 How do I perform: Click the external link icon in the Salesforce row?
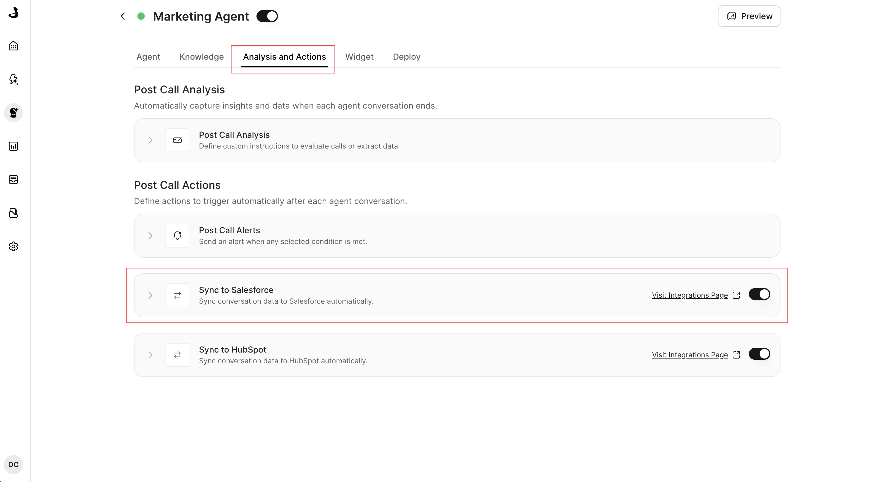pos(737,295)
